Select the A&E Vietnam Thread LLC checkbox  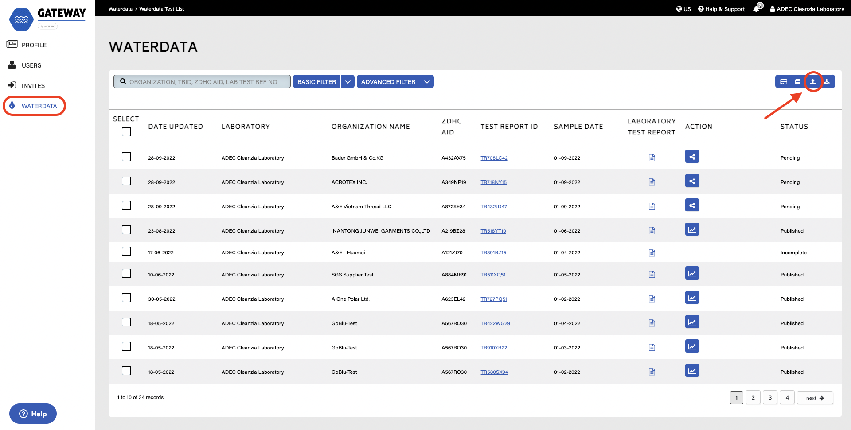pyautogui.click(x=126, y=205)
